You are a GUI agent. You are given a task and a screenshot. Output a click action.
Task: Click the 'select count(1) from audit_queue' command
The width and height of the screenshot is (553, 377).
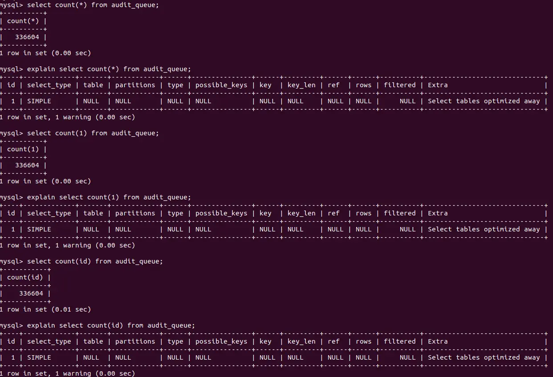coord(93,133)
